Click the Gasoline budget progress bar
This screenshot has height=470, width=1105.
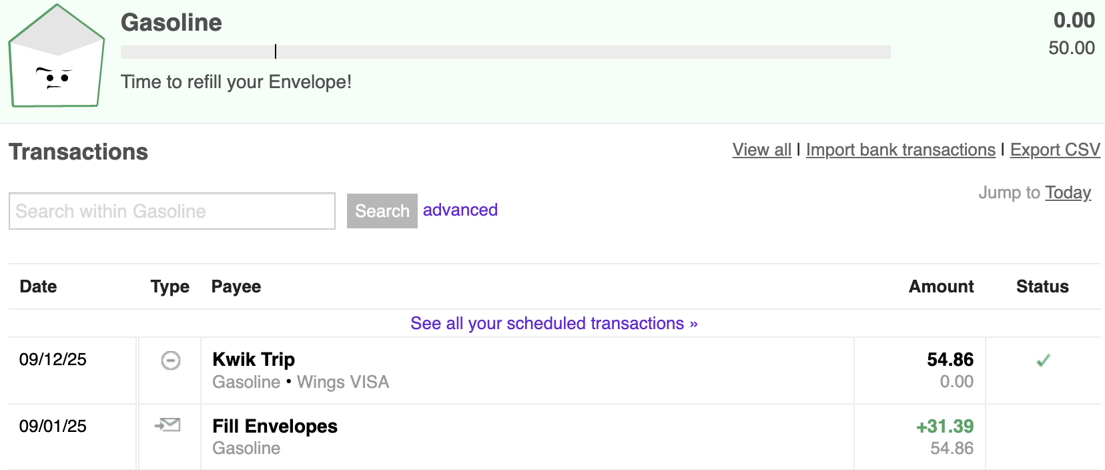(505, 52)
